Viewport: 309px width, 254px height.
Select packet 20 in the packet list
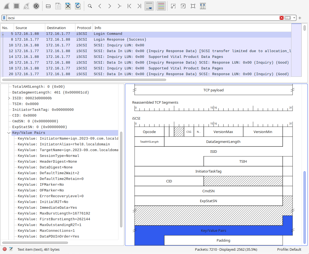[x=146, y=74]
